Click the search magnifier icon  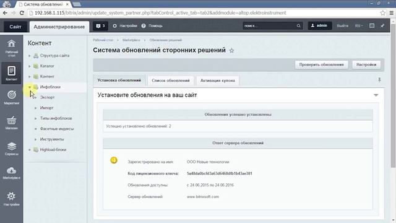click(x=298, y=26)
